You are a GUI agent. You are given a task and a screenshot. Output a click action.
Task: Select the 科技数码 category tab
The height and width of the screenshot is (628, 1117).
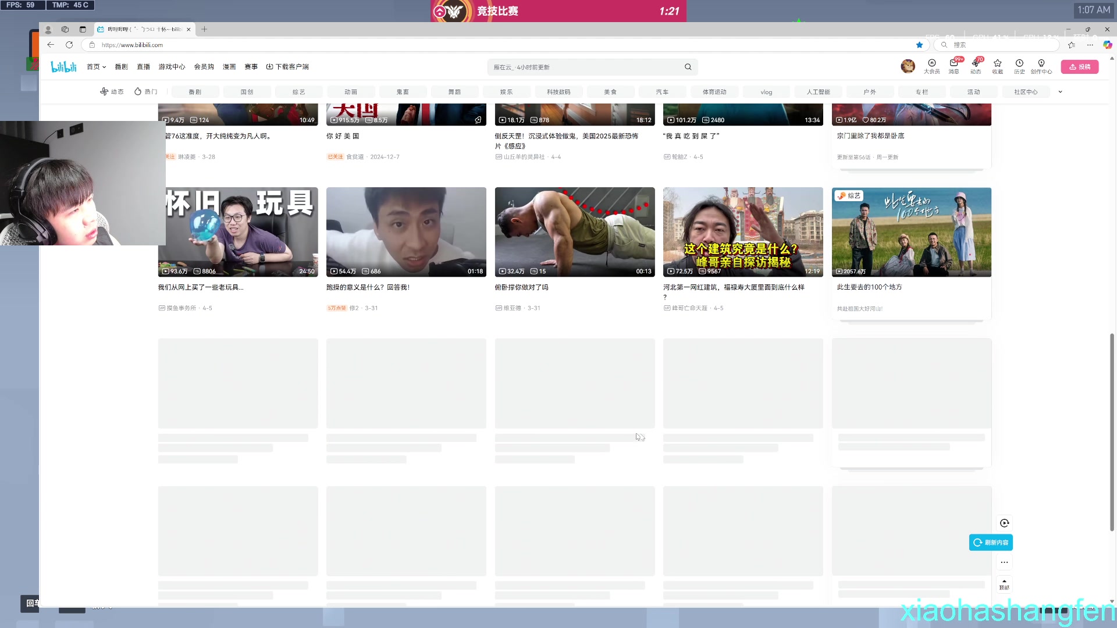tap(558, 92)
